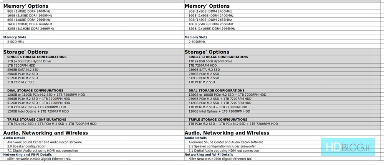This screenshot has height=165, width=384.
Task: Select the right Storage Options heading
Action: tap(207, 52)
